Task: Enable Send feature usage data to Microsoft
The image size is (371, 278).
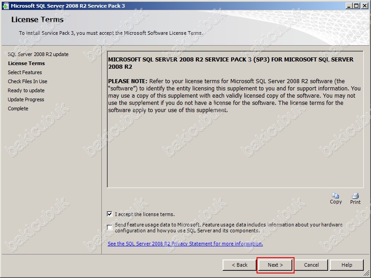Action: pos(109,227)
